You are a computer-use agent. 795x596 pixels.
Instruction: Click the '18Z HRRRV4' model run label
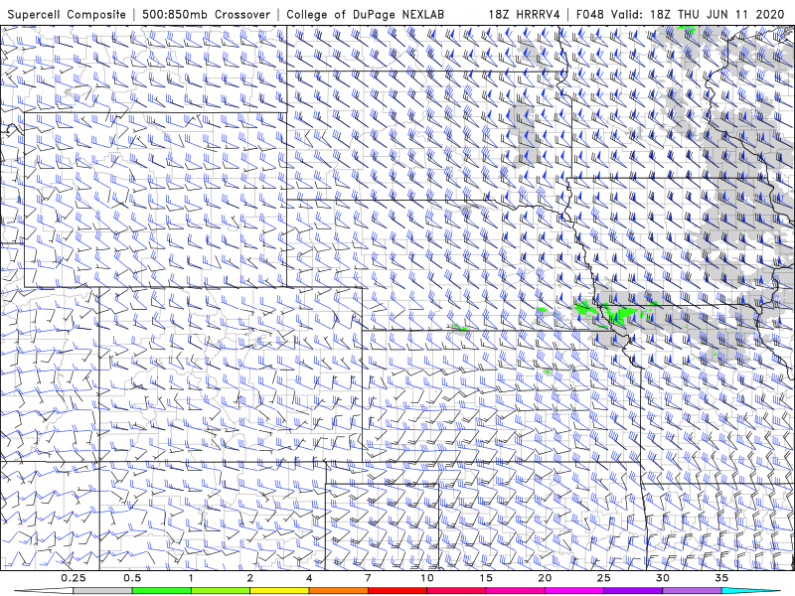(x=524, y=14)
